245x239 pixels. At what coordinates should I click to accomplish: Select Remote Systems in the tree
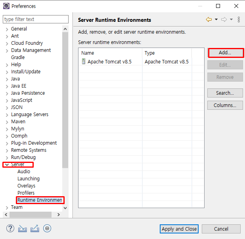[x=29, y=150]
